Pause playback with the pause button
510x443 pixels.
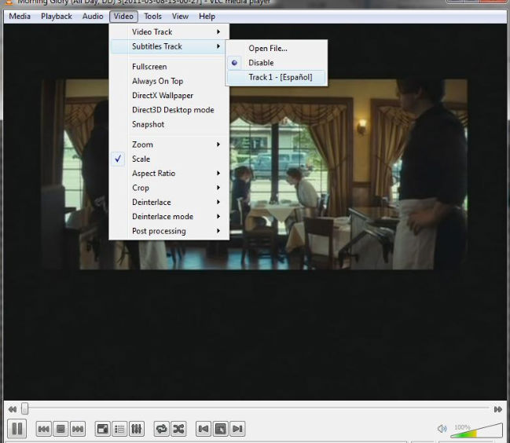point(17,428)
